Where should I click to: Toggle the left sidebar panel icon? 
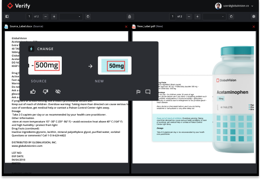pos(7,16)
